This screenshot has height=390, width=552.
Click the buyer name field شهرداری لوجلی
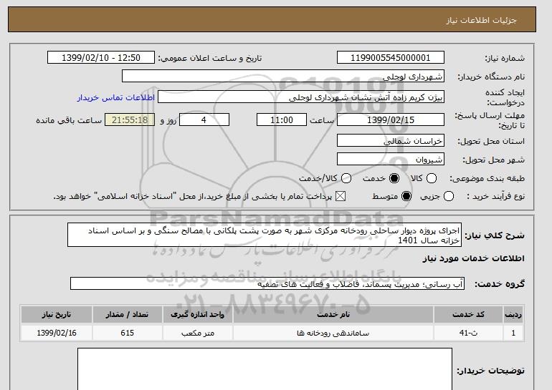[283, 77]
